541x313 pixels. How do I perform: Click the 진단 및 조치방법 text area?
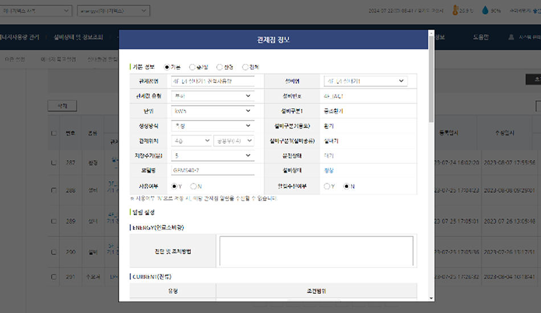coord(316,251)
